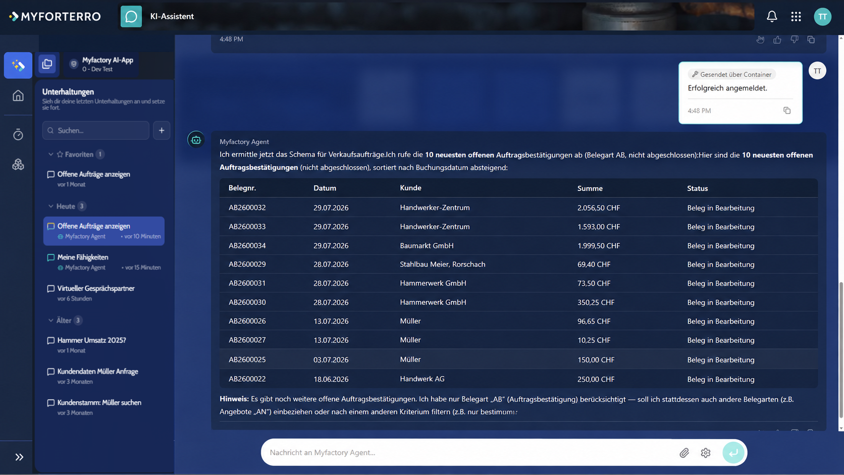
Task: Attach a file with paperclip icon
Action: (684, 453)
